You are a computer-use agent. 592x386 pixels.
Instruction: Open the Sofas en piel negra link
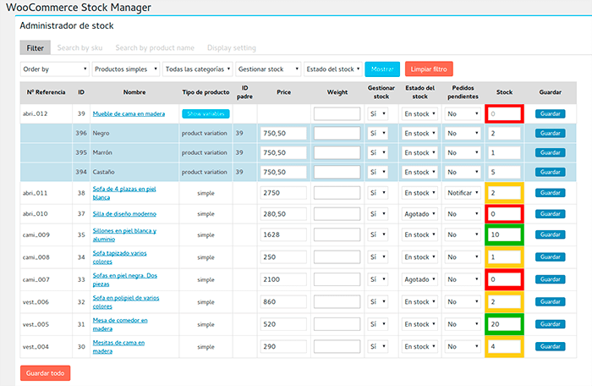tap(125, 279)
